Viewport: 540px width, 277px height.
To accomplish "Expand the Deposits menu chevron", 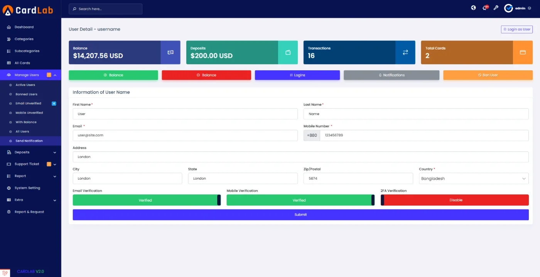I will [55, 153].
